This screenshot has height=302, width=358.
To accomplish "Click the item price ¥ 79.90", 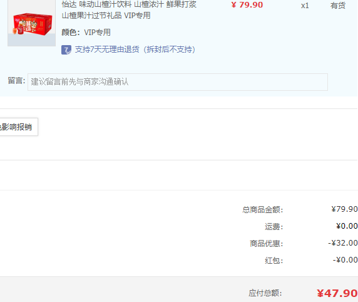I will [x=247, y=5].
